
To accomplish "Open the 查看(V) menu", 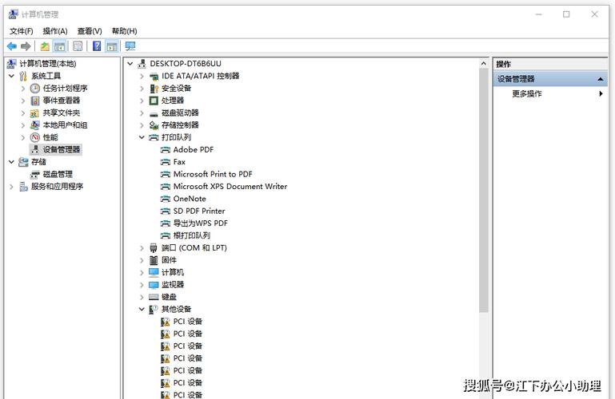I will point(90,31).
